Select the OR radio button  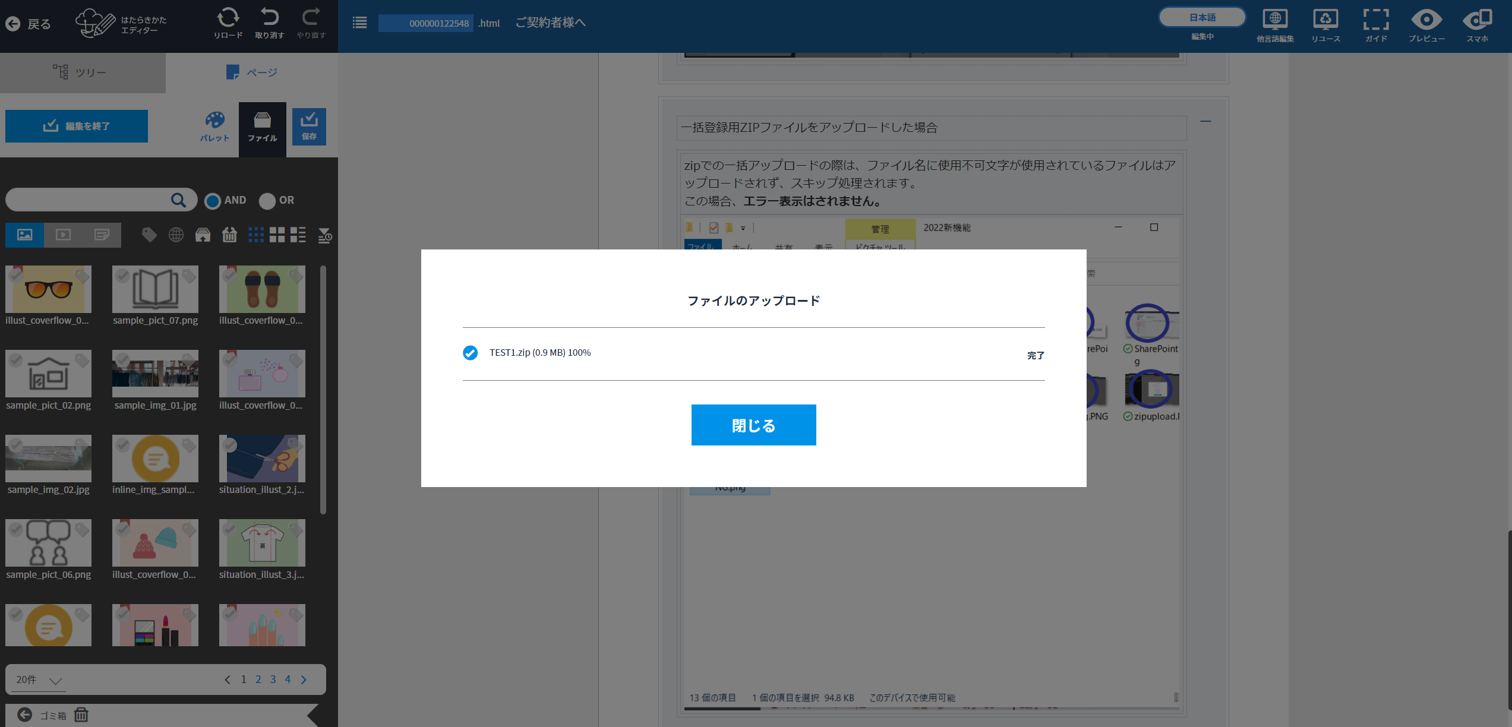(x=267, y=201)
